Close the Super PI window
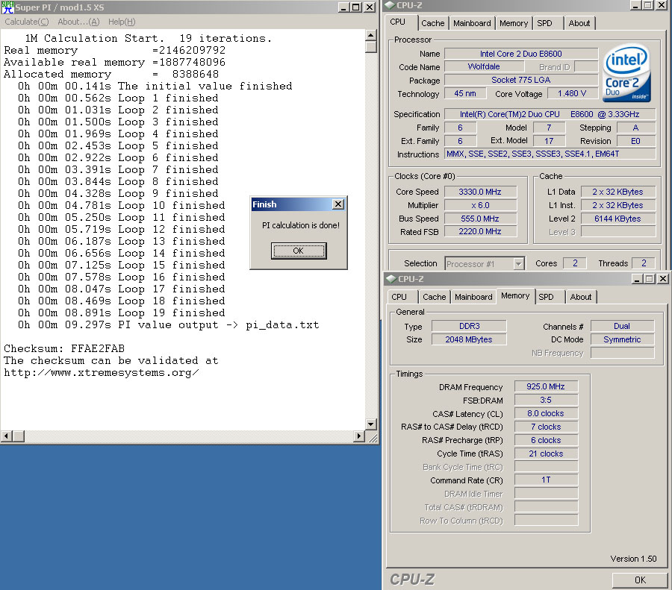The width and height of the screenshot is (672, 590). click(370, 7)
